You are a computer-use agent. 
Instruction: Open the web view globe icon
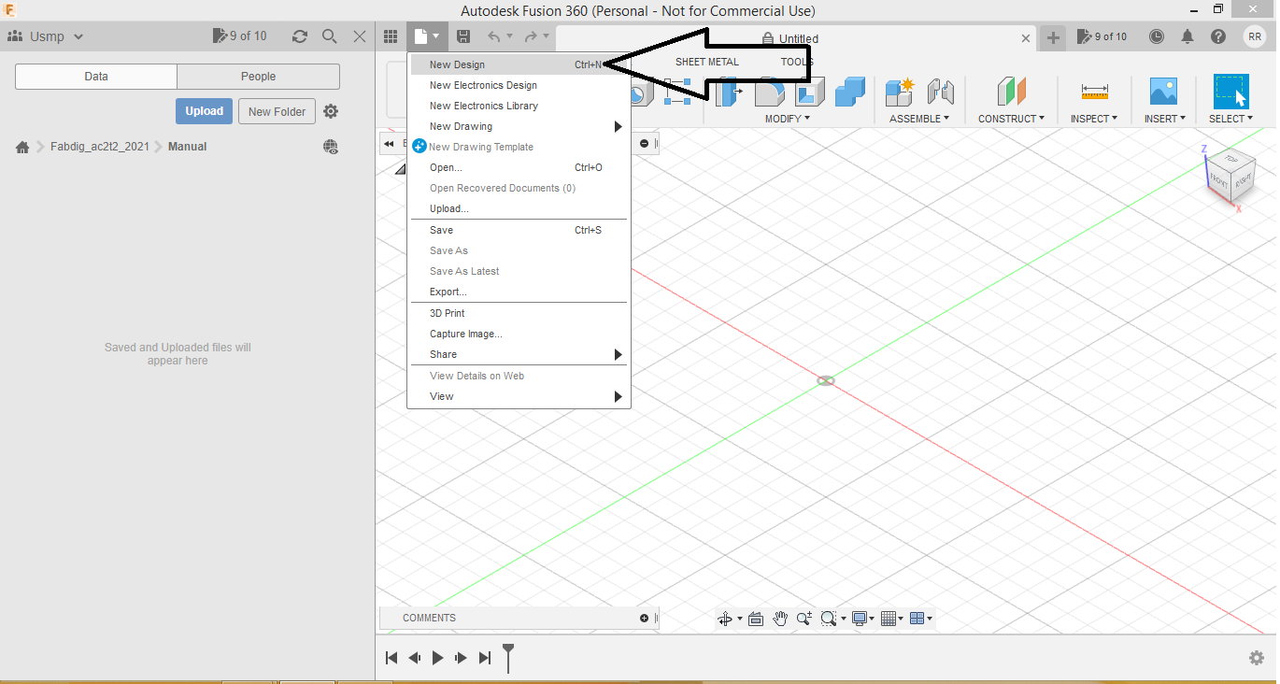tap(331, 147)
